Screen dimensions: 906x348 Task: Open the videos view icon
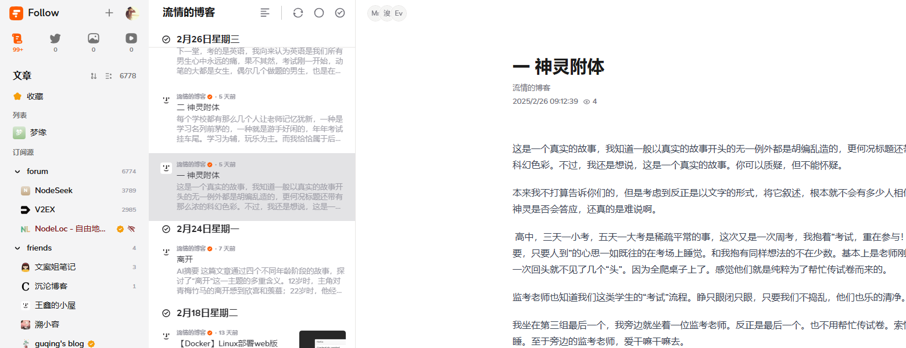[x=131, y=39]
